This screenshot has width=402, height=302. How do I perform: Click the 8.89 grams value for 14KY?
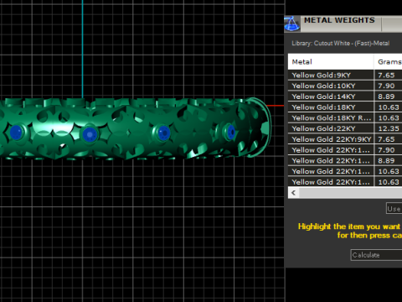386,96
